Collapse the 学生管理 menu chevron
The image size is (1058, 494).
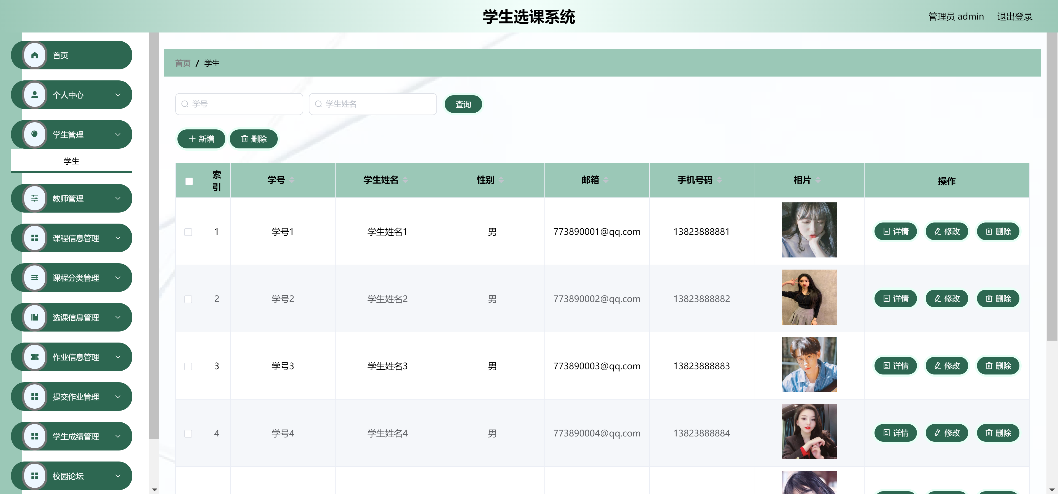[x=118, y=134]
